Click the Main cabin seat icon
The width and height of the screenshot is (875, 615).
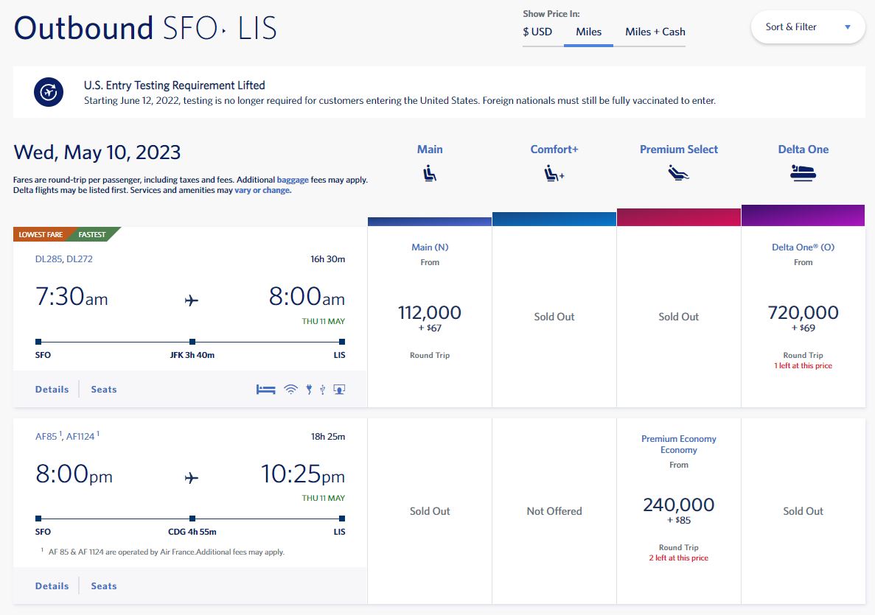[x=430, y=172]
